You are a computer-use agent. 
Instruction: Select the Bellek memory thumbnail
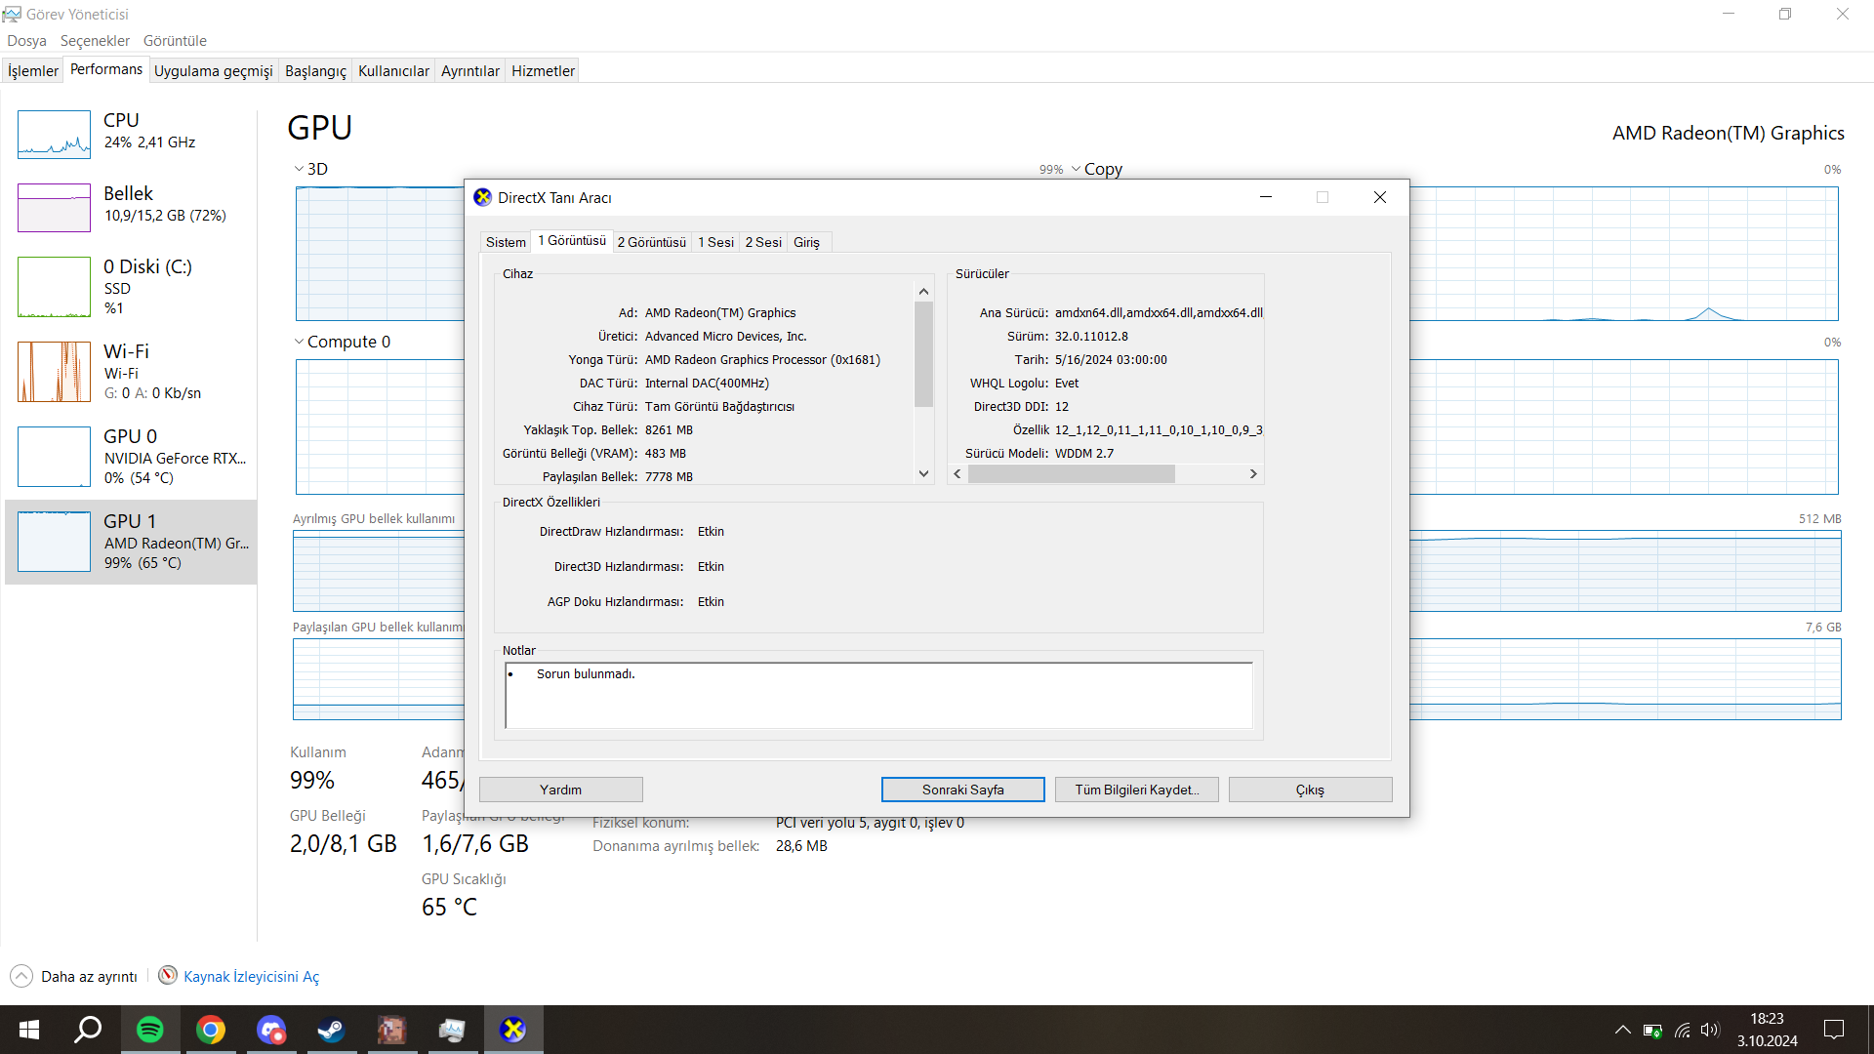click(54, 207)
